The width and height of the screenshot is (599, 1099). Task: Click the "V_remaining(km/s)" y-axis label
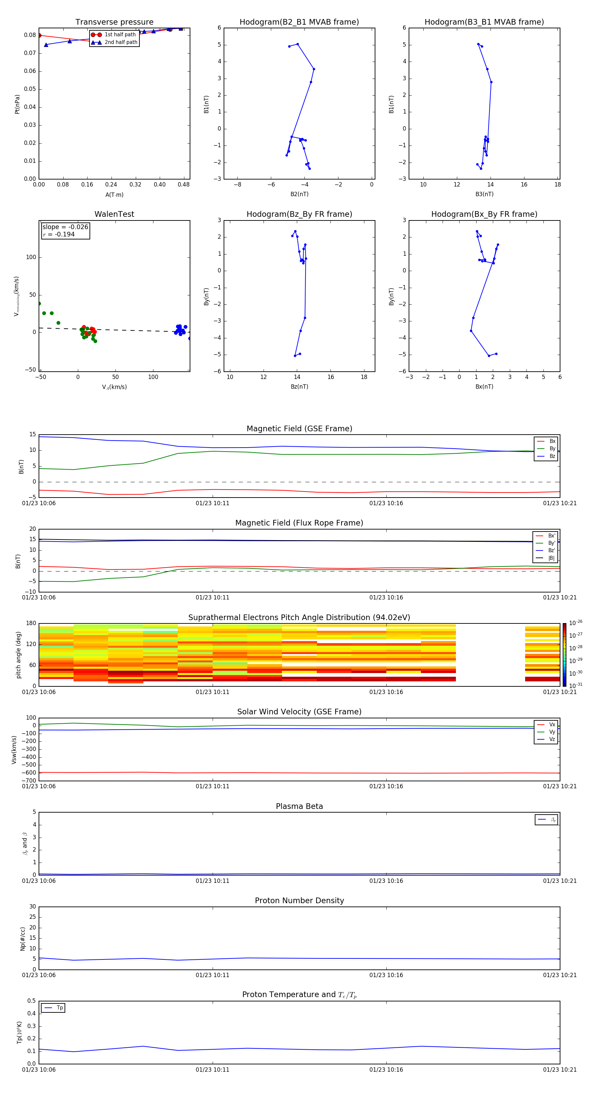(17, 296)
